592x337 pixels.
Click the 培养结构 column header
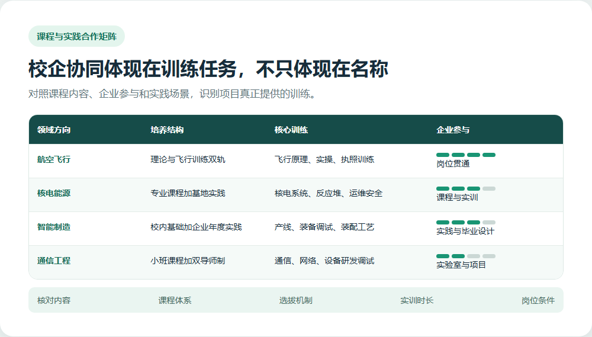[168, 130]
